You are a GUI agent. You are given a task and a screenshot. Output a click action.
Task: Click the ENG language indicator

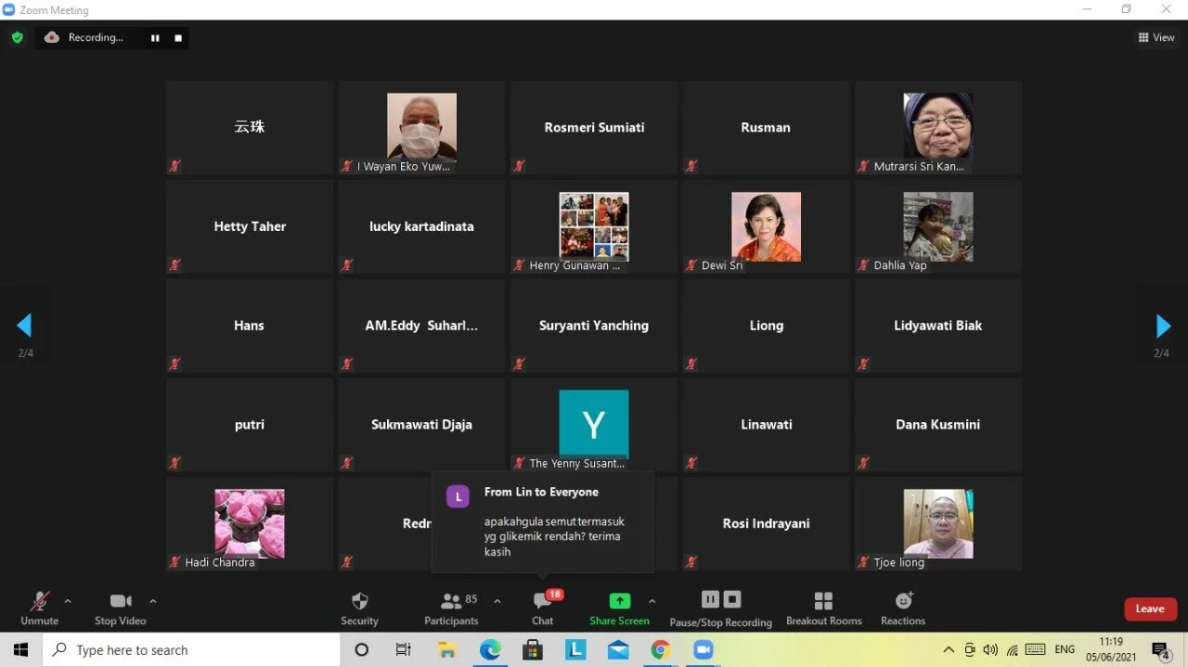[x=1065, y=649]
